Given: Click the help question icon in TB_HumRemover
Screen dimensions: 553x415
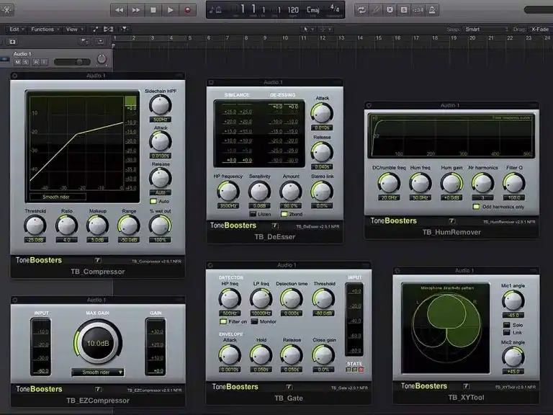Looking at the screenshot, I should pyautogui.click(x=451, y=221).
